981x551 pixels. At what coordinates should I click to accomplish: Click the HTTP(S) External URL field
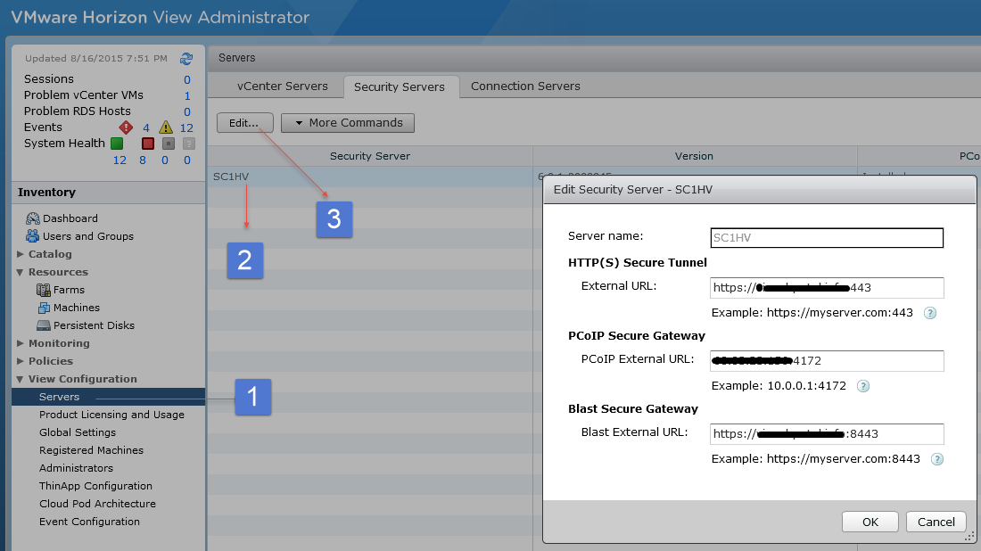827,288
